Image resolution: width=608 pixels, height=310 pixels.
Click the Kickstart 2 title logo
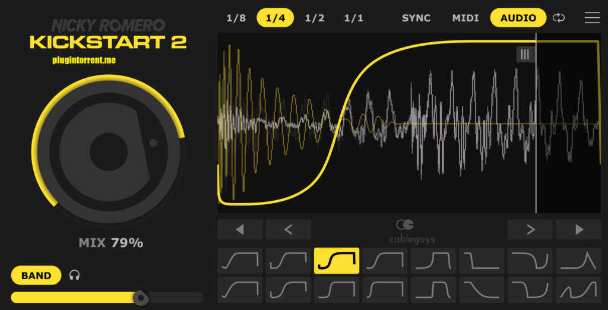click(x=108, y=42)
